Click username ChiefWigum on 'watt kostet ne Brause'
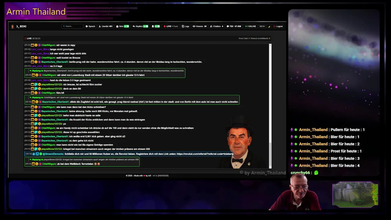This screenshot has width=391, height=220. 48,58
